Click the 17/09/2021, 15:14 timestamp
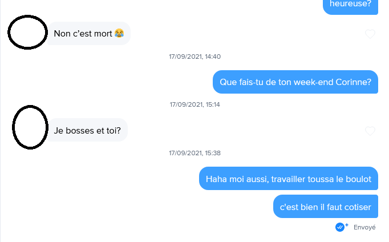This screenshot has height=242, width=389. click(195, 104)
